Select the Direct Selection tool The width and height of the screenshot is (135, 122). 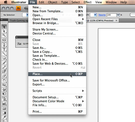click(4, 31)
